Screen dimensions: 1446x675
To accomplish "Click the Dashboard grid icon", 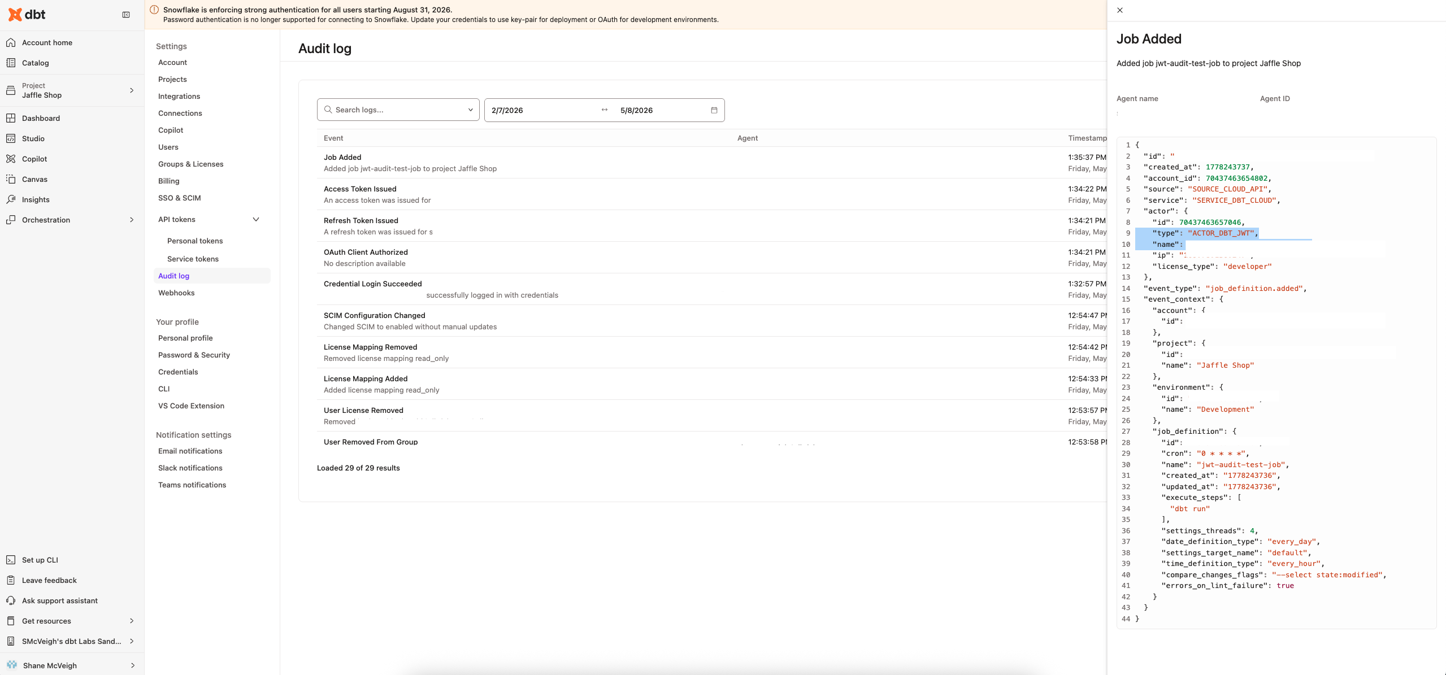I will 11,118.
